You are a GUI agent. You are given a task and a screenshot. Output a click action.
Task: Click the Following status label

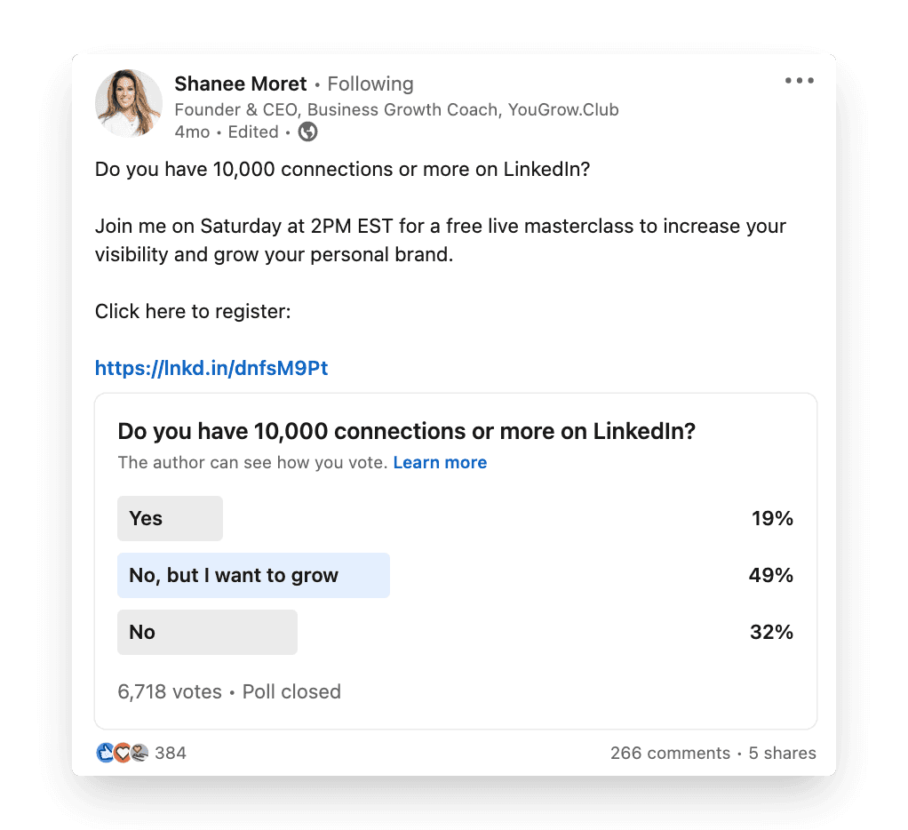370,84
